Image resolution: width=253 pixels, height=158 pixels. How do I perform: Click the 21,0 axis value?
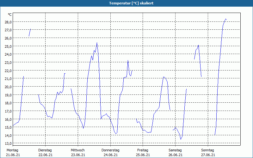(x=8, y=79)
